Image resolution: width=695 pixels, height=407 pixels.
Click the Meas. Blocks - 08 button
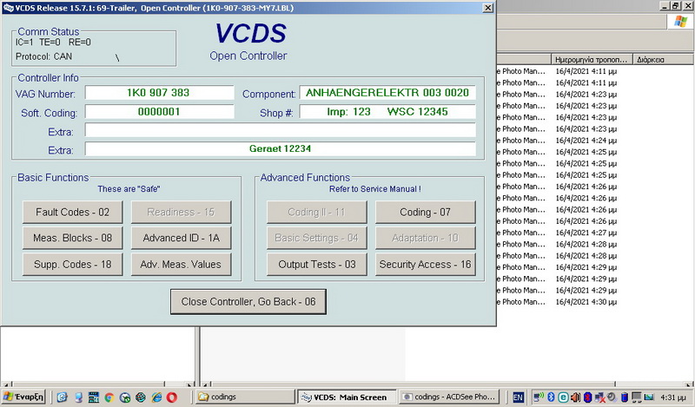pyautogui.click(x=72, y=238)
